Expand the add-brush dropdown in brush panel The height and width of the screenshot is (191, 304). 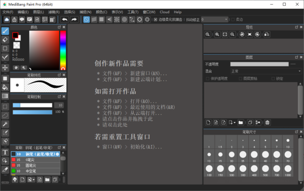coord(34,180)
